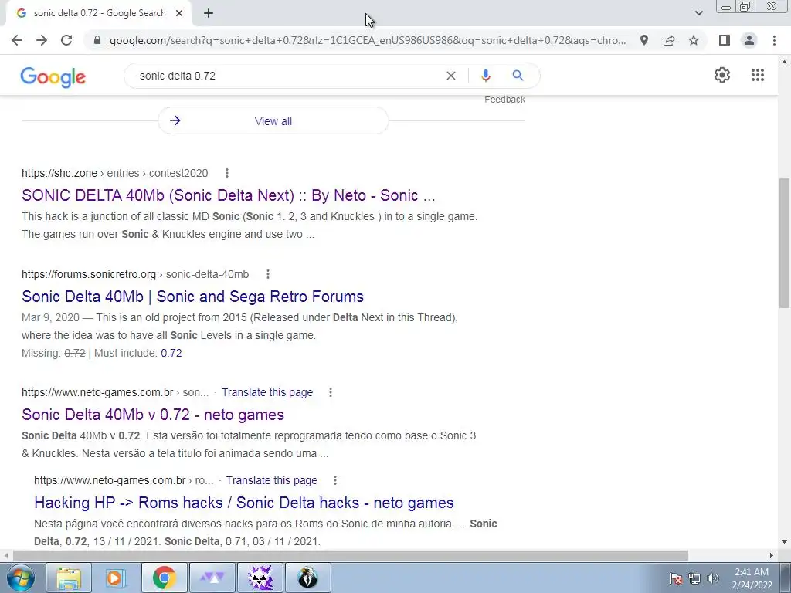Open Chrome side panel
Viewport: 791px width, 593px height.
pos(725,40)
